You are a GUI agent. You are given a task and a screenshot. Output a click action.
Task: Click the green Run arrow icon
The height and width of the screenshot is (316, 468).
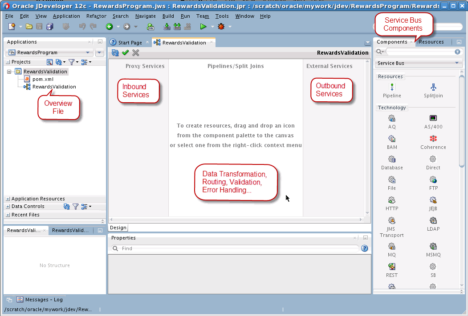(x=203, y=27)
